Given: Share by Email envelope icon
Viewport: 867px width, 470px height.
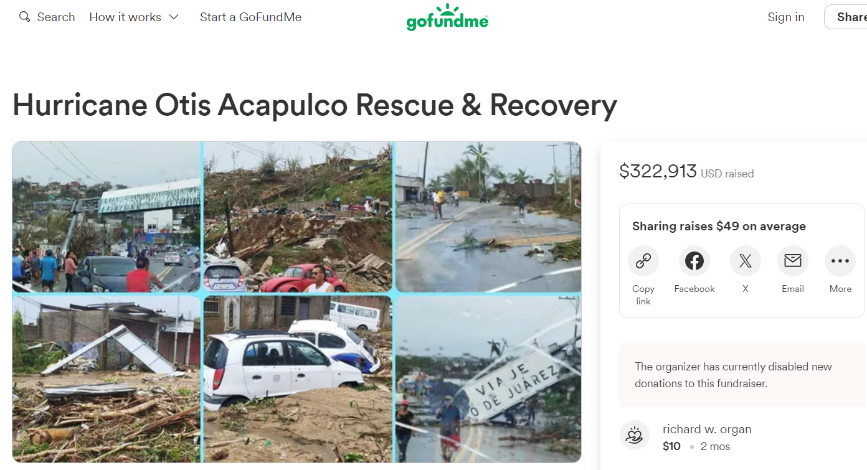Looking at the screenshot, I should click(x=793, y=261).
